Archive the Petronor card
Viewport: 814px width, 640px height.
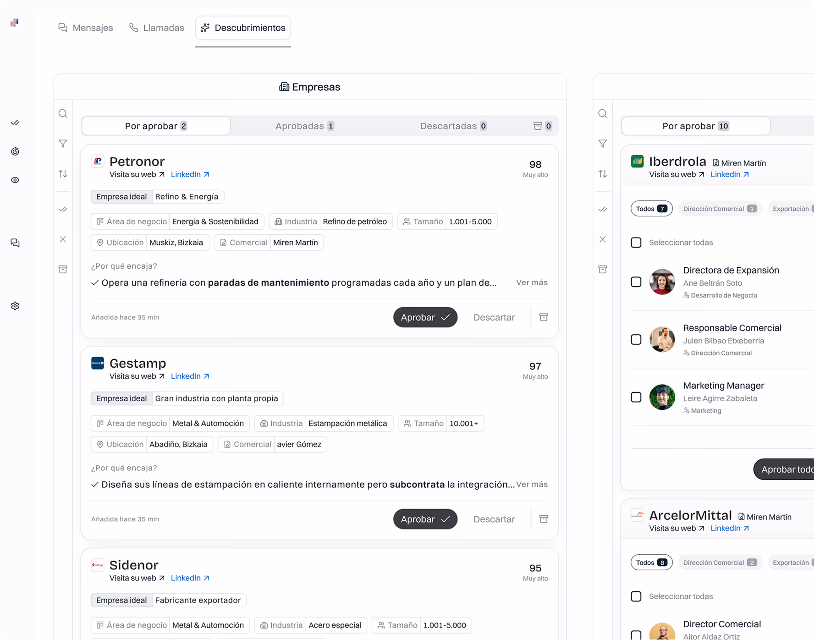[544, 317]
